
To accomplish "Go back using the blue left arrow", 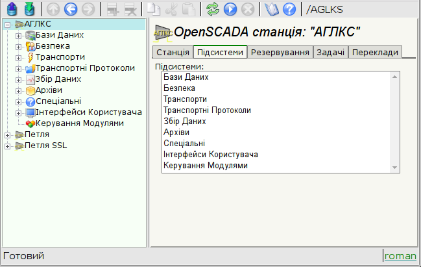I will [71, 9].
